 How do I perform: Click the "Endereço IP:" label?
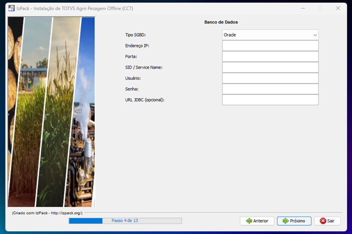[x=137, y=46]
